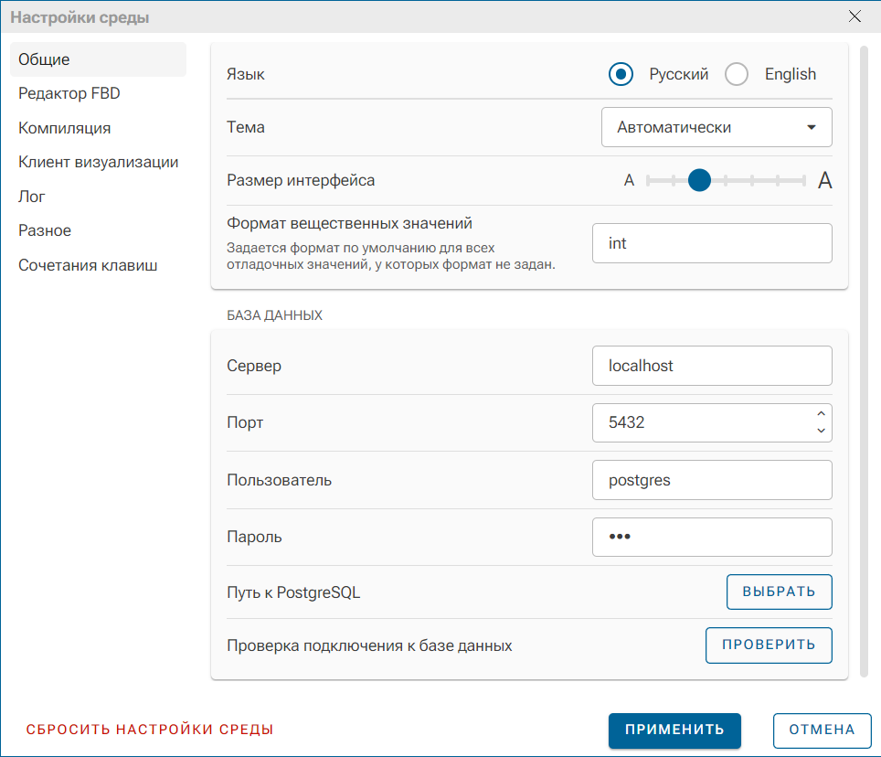881x757 pixels.
Task: Open the Компиляция section
Action: [98, 128]
